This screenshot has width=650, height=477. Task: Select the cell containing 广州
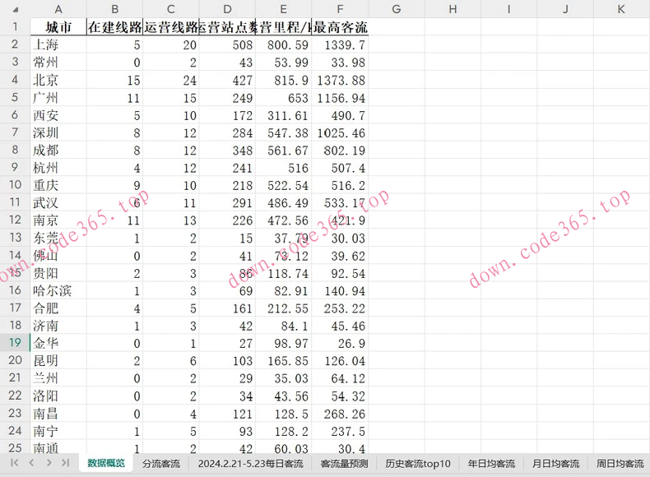(x=58, y=98)
